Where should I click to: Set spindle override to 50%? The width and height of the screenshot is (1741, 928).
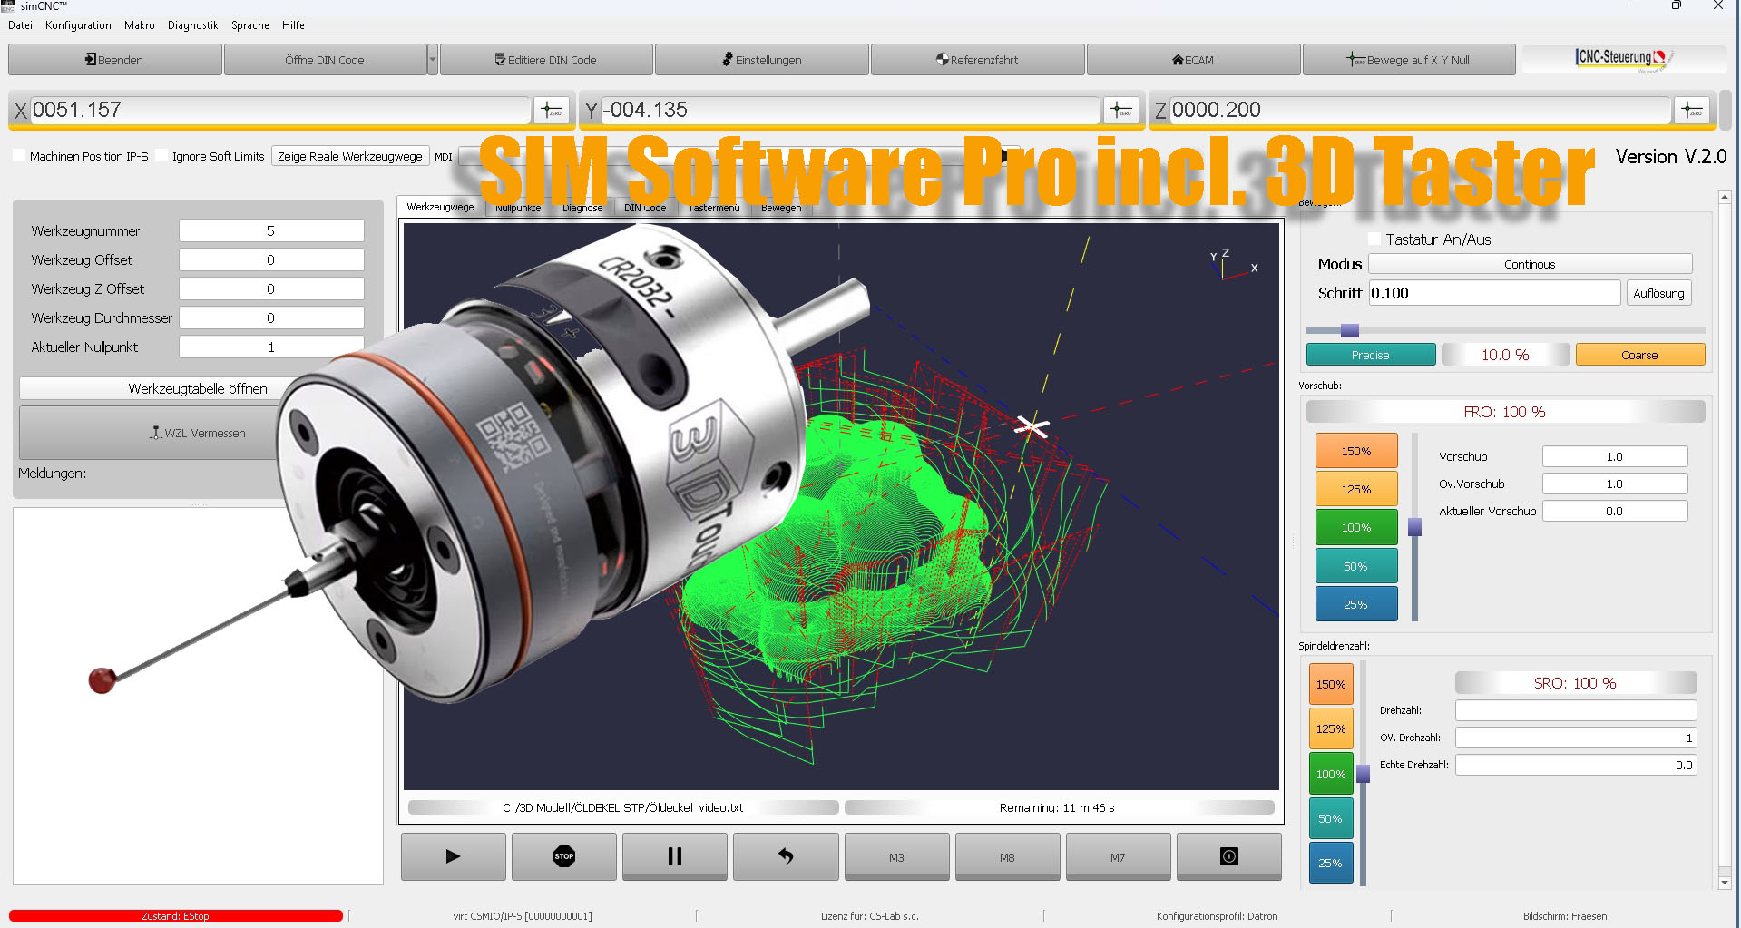coord(1331,818)
